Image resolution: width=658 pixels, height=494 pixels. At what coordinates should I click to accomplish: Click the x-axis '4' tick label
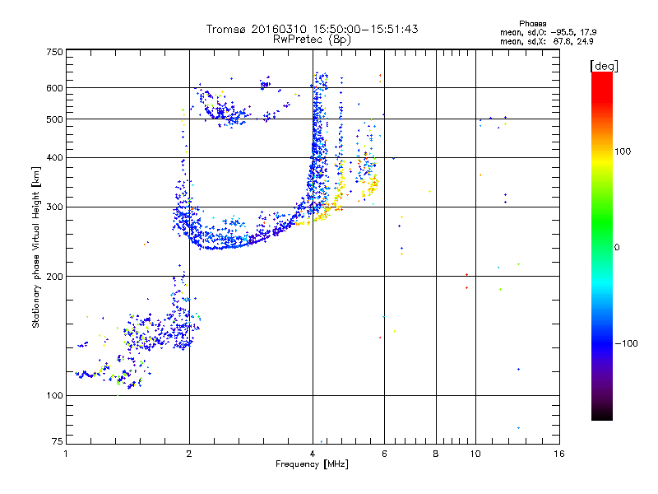click(x=313, y=454)
